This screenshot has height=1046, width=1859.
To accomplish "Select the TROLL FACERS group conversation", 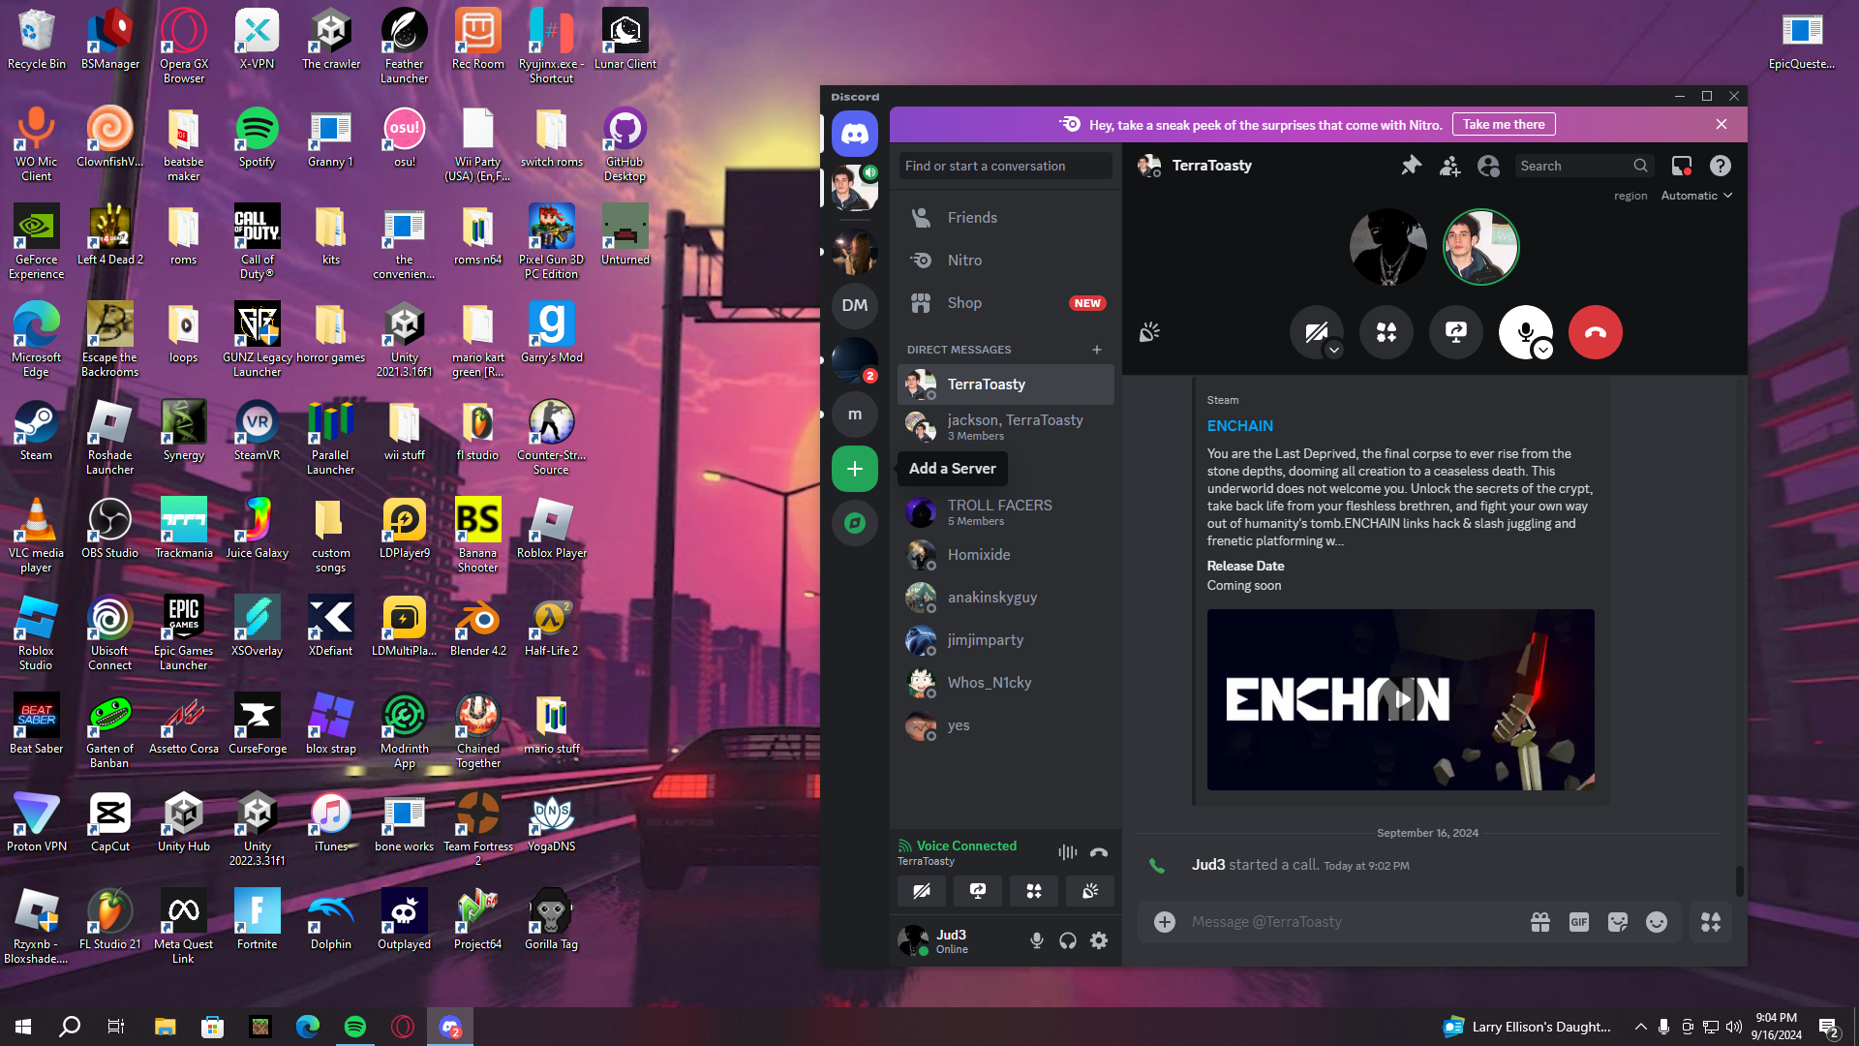I will coord(999,511).
